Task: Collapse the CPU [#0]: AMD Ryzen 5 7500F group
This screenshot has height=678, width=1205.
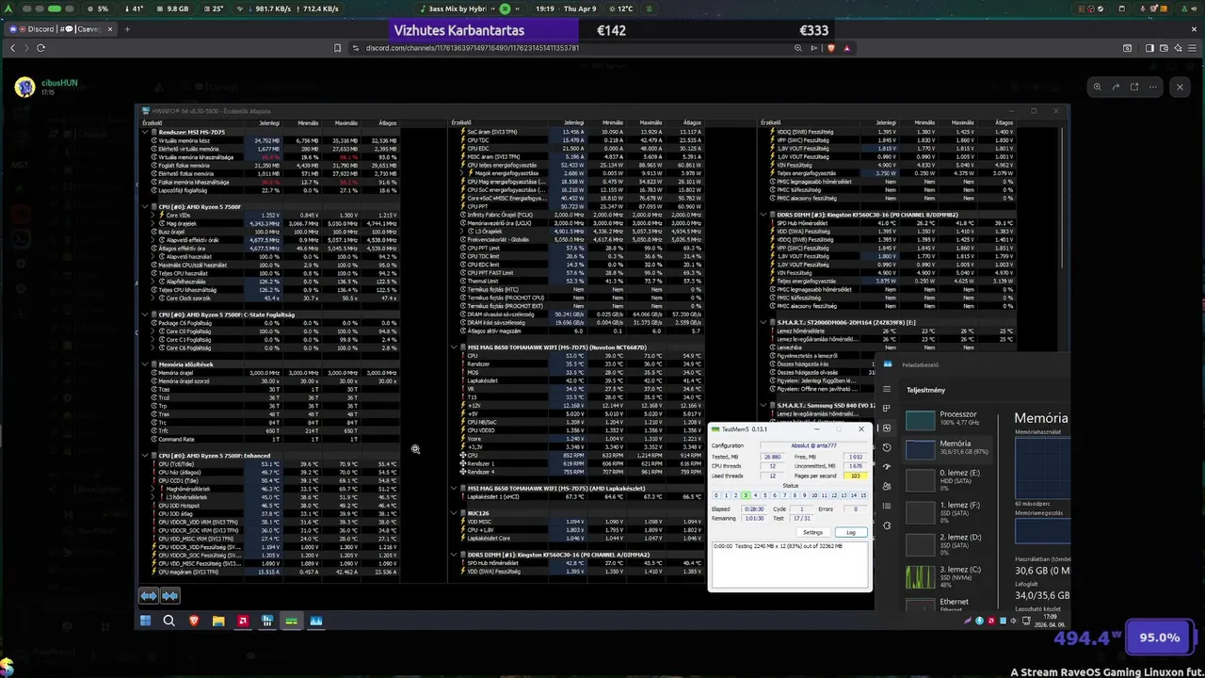Action: 145,207
